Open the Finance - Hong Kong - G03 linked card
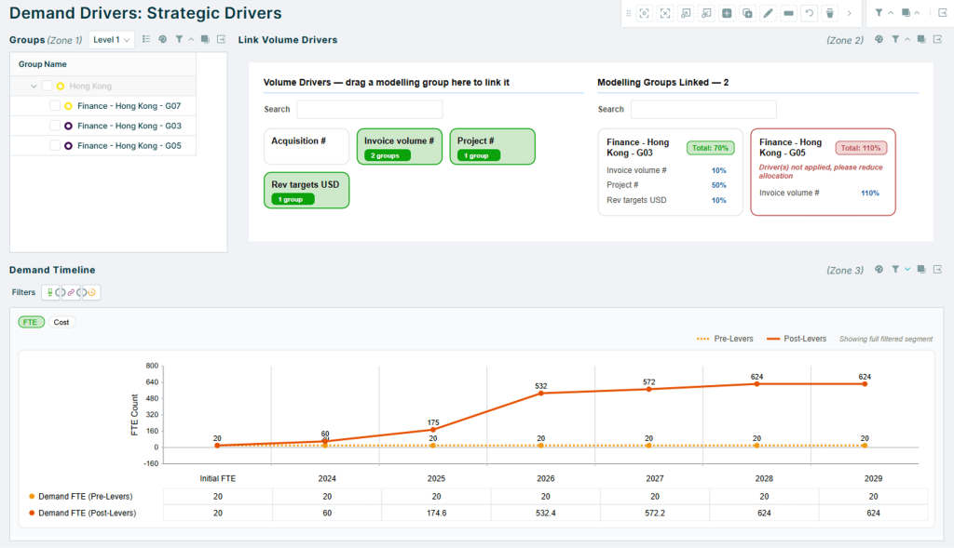The image size is (954, 548). click(671, 172)
